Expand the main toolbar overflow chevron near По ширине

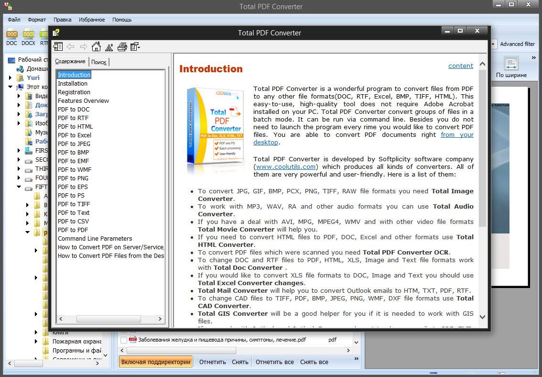534,58
